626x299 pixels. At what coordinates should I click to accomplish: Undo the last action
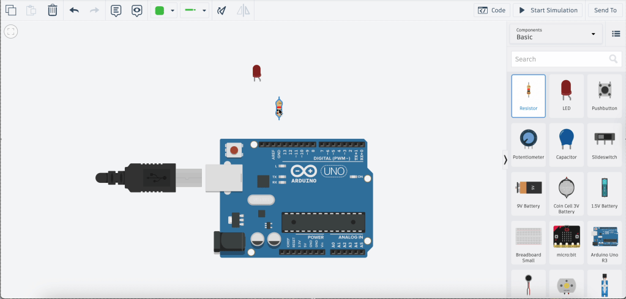coord(74,10)
